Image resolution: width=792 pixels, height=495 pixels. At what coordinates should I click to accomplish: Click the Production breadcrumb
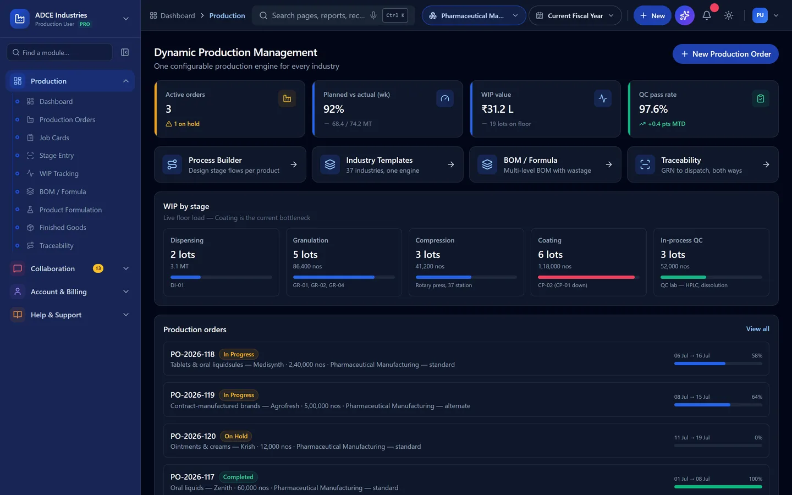point(227,15)
